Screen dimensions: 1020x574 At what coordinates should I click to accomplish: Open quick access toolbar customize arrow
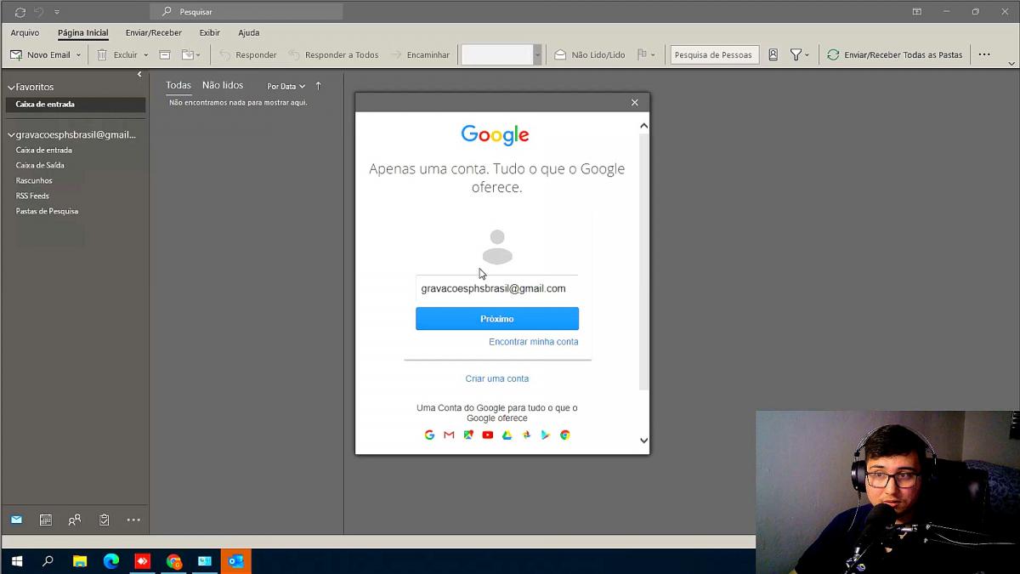57,12
